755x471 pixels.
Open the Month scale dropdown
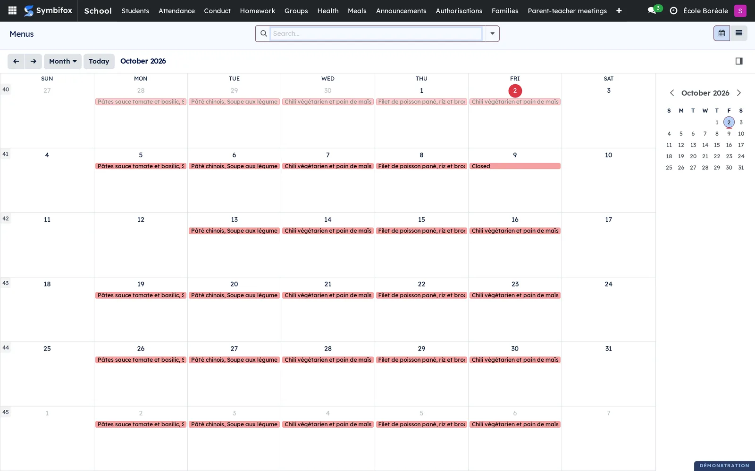(63, 61)
